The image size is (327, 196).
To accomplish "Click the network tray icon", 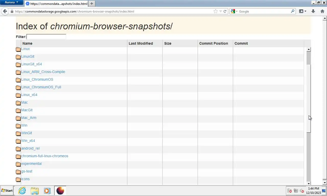I will click(x=296, y=191).
